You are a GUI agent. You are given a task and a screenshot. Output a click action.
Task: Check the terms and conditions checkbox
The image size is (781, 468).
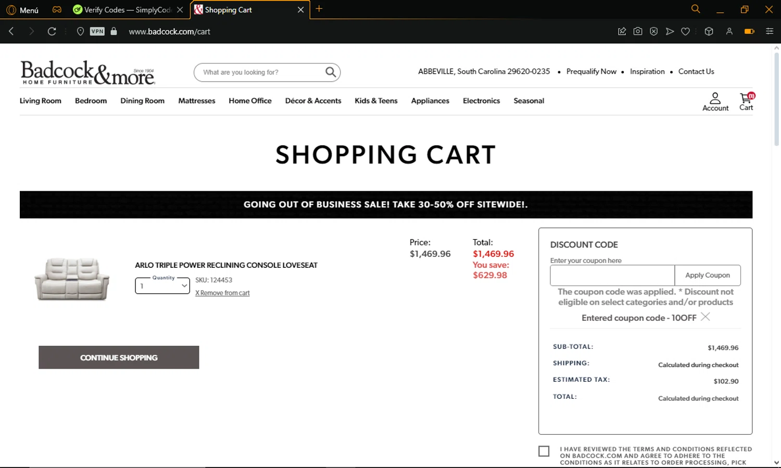[x=544, y=451]
